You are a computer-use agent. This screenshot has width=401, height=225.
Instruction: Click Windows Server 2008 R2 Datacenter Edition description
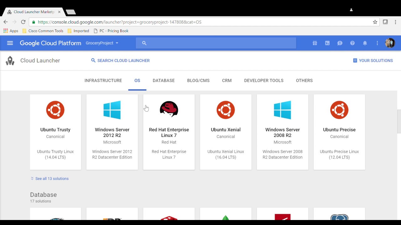(x=283, y=154)
